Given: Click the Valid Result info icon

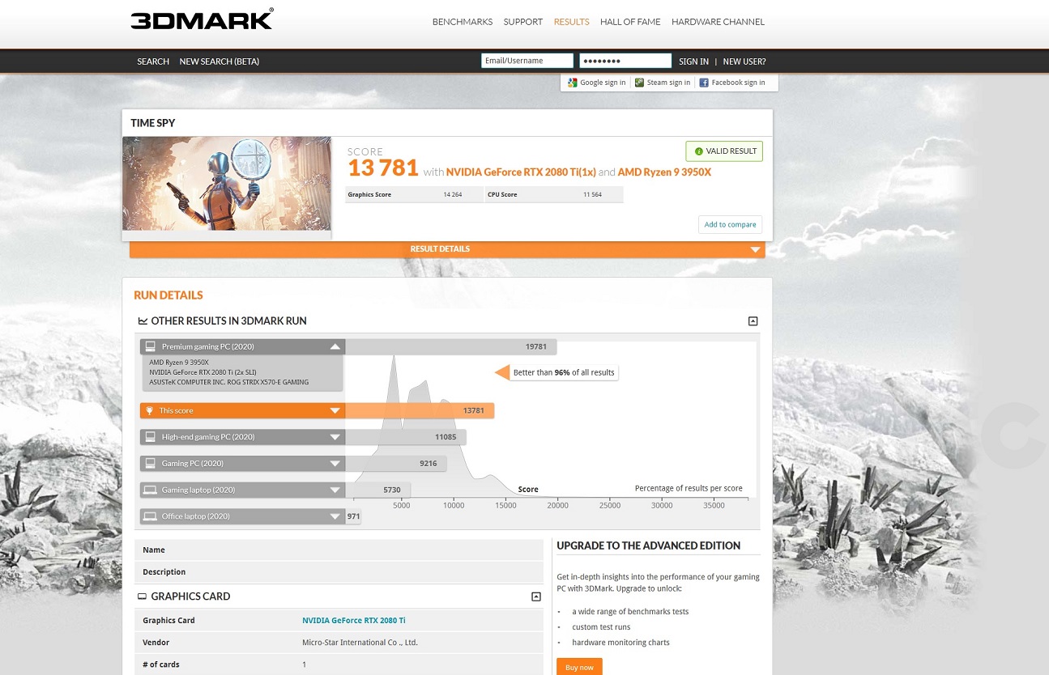Looking at the screenshot, I should coord(699,151).
